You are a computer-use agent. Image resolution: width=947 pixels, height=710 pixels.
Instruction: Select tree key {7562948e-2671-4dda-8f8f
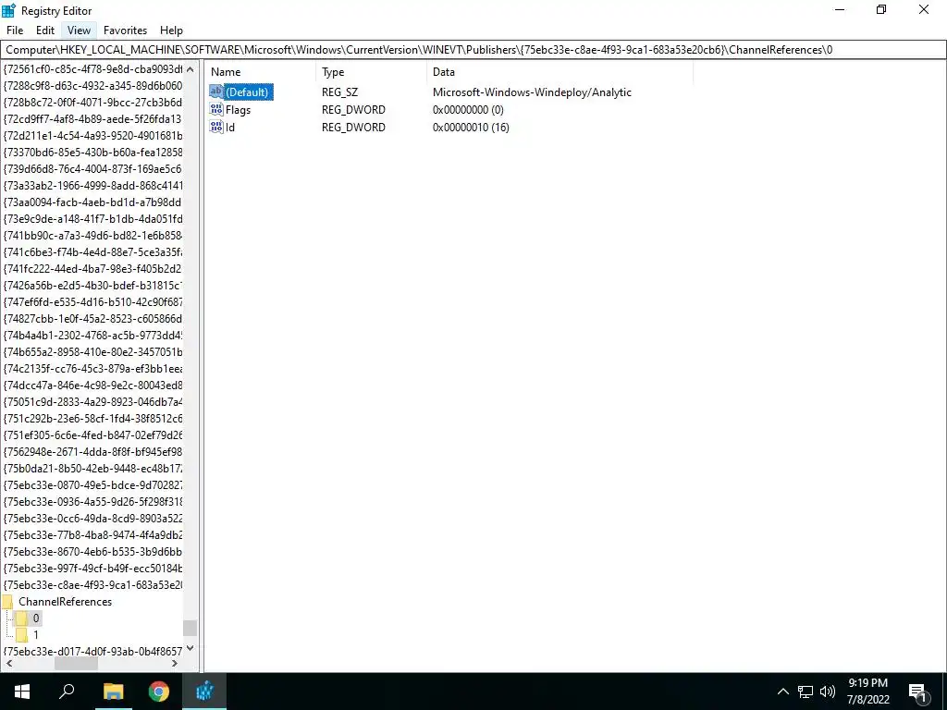(x=92, y=451)
